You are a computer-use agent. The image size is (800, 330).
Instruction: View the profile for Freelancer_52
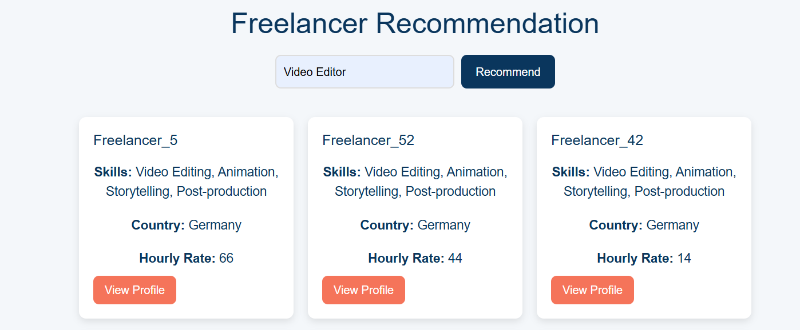tap(363, 290)
